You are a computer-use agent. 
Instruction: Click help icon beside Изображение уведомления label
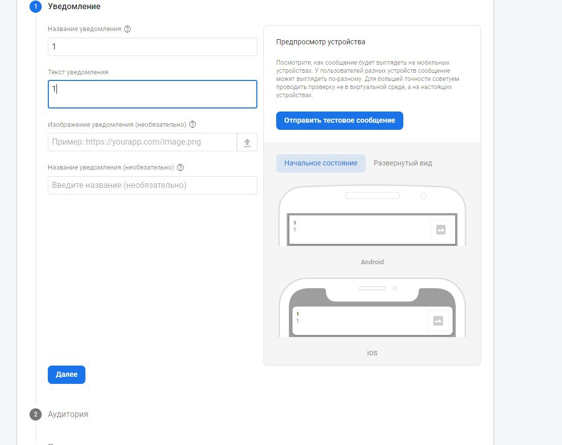192,125
